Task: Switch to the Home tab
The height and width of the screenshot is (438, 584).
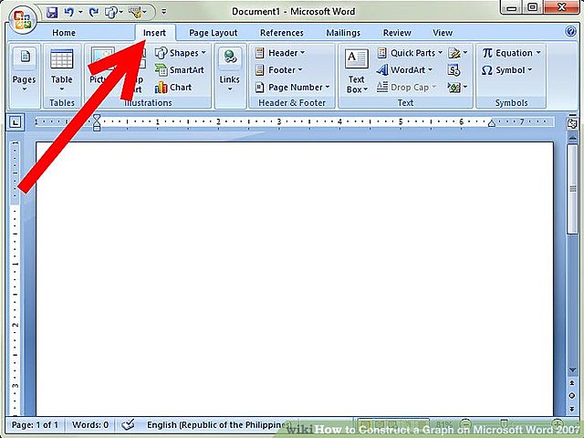Action: pos(64,33)
